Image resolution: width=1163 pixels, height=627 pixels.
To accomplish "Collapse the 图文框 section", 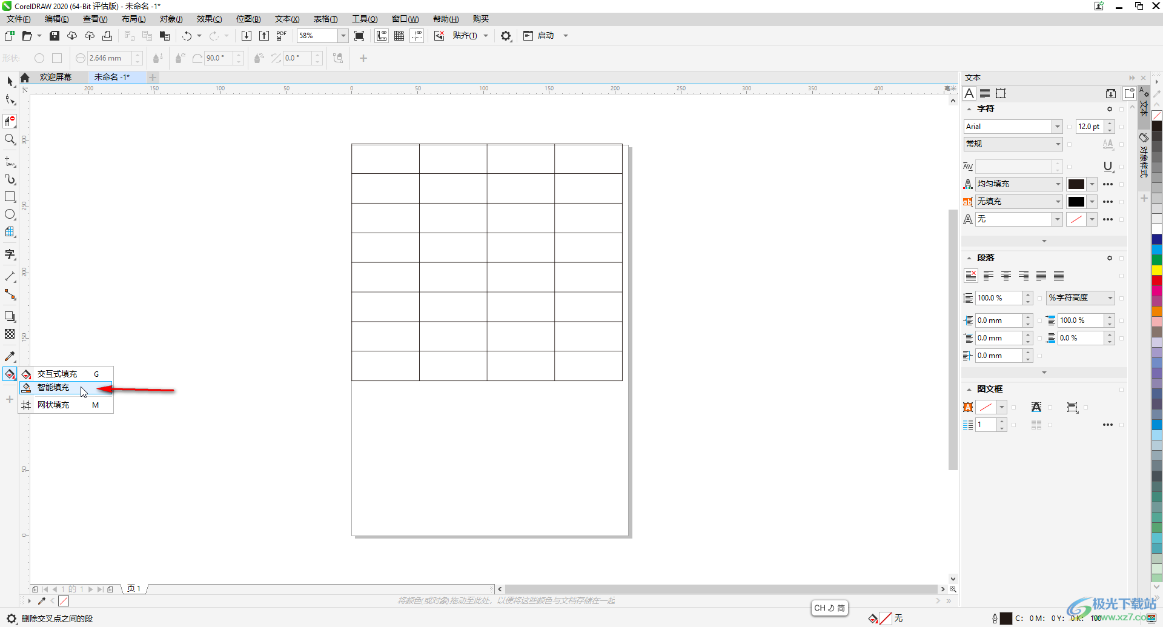I will 969,390.
